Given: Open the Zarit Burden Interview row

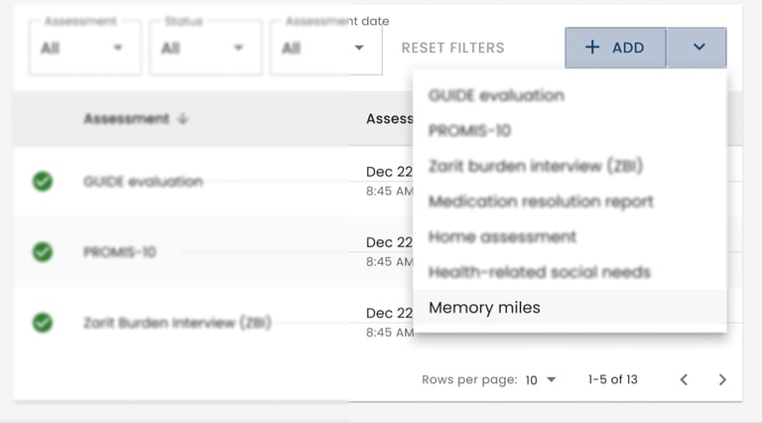Looking at the screenshot, I should [177, 323].
